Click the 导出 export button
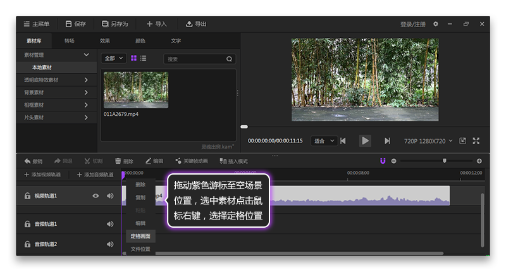The height and width of the screenshot is (272, 506). click(196, 24)
